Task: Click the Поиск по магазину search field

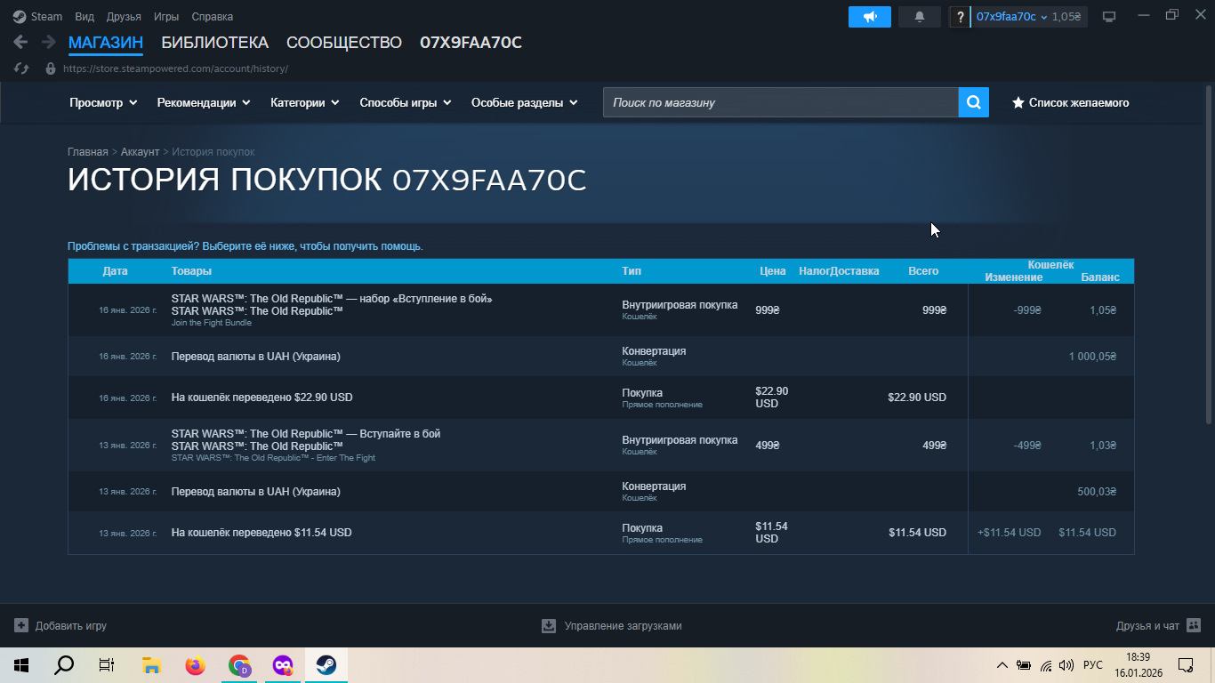Action: coord(781,102)
